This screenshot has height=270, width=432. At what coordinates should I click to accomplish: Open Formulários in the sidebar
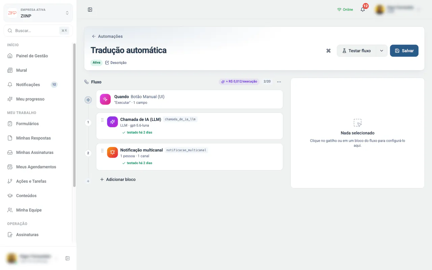[38, 124]
